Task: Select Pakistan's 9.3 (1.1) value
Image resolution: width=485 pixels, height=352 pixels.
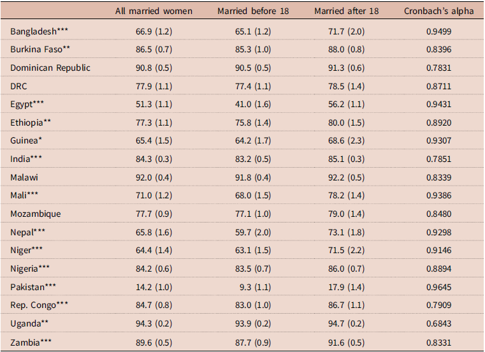Action: (255, 287)
